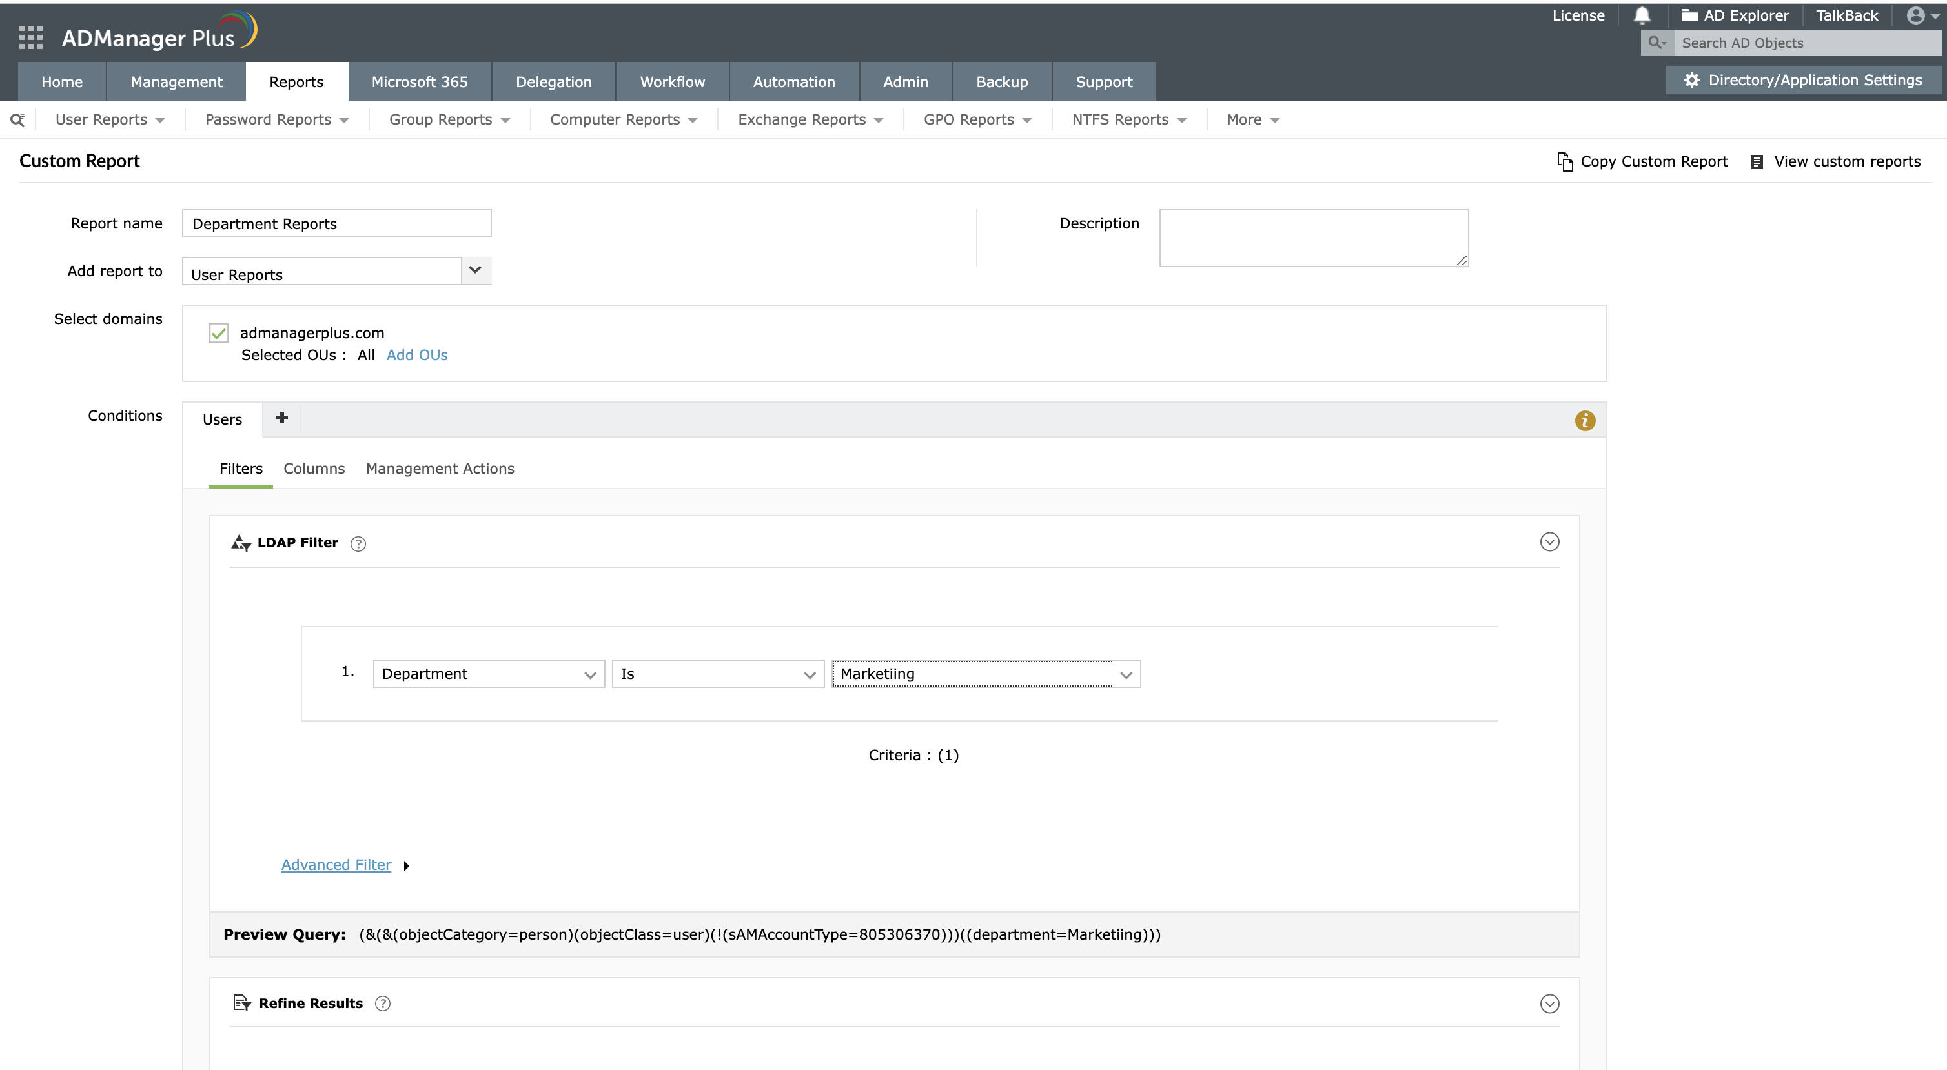This screenshot has height=1070, width=1947.
Task: Open the user account avatar menu
Action: [1916, 15]
